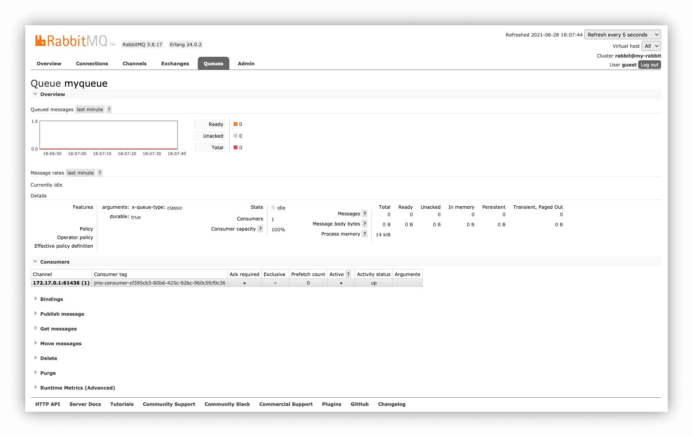Click the idle state label

(x=281, y=208)
